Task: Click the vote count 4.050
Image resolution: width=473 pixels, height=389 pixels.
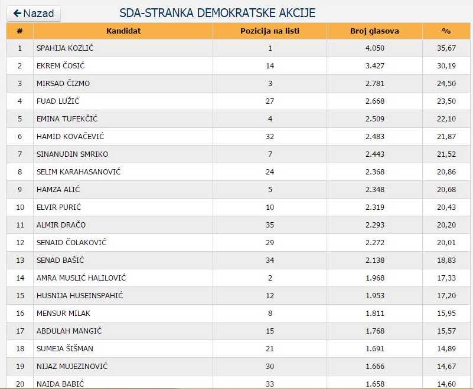Action: [x=374, y=48]
